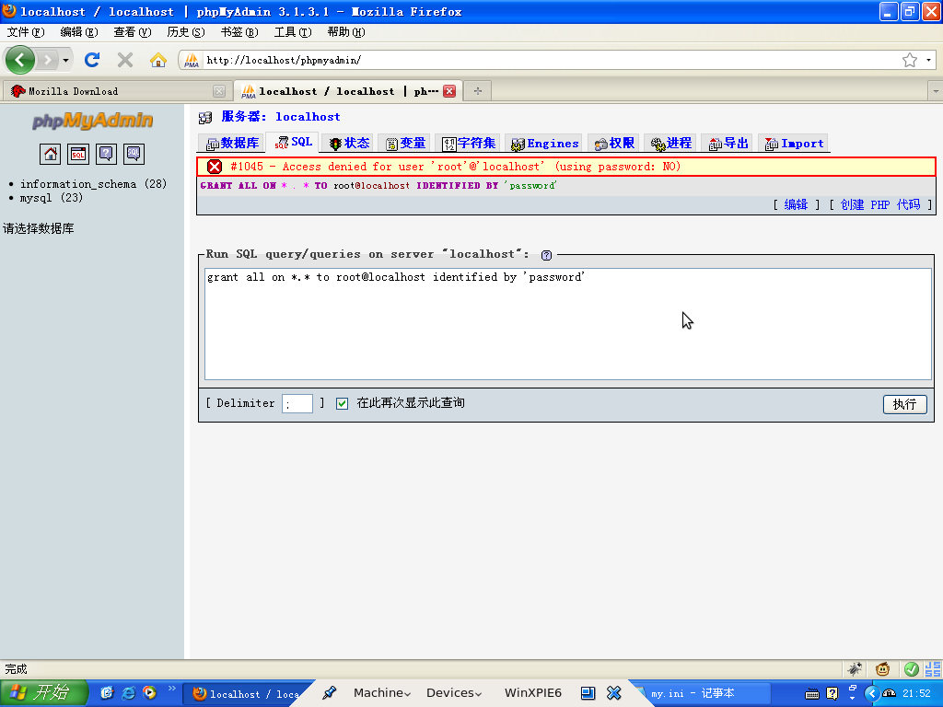Open the information_schema database link

pos(78,184)
